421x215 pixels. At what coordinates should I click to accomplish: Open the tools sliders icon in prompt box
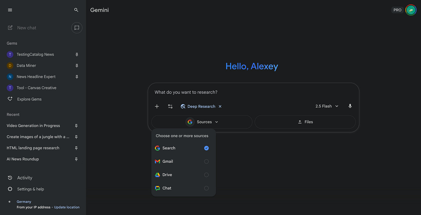click(x=170, y=106)
